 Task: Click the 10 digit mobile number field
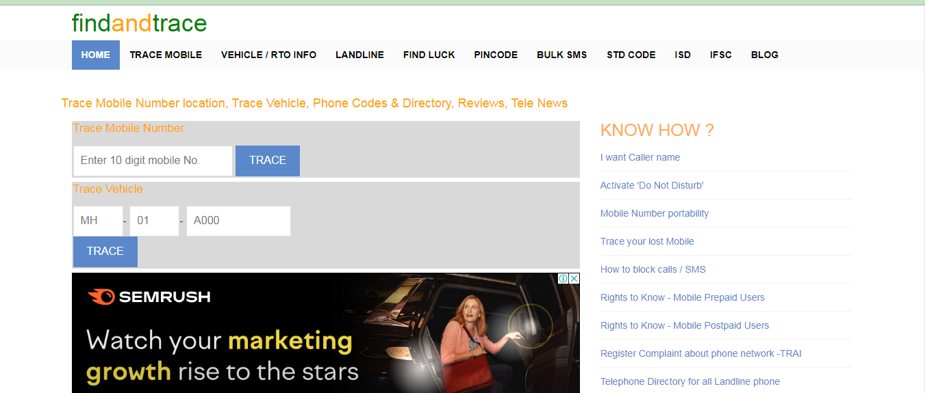(x=153, y=161)
